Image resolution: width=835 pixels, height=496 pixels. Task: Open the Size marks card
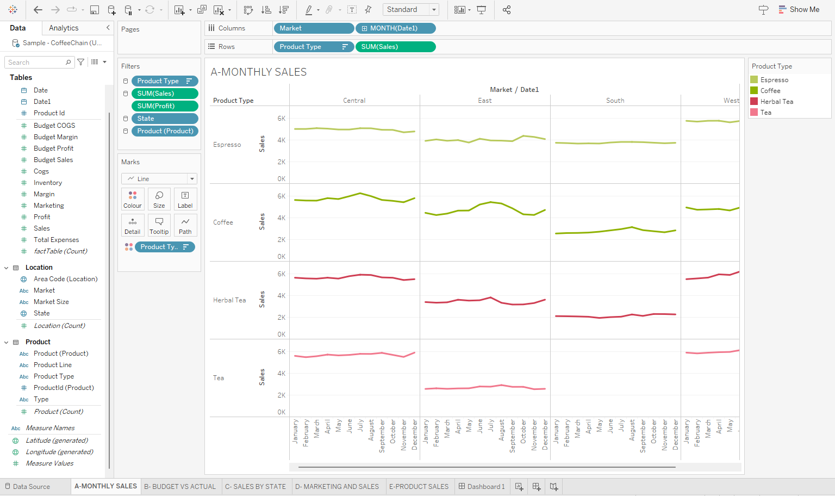pyautogui.click(x=159, y=199)
